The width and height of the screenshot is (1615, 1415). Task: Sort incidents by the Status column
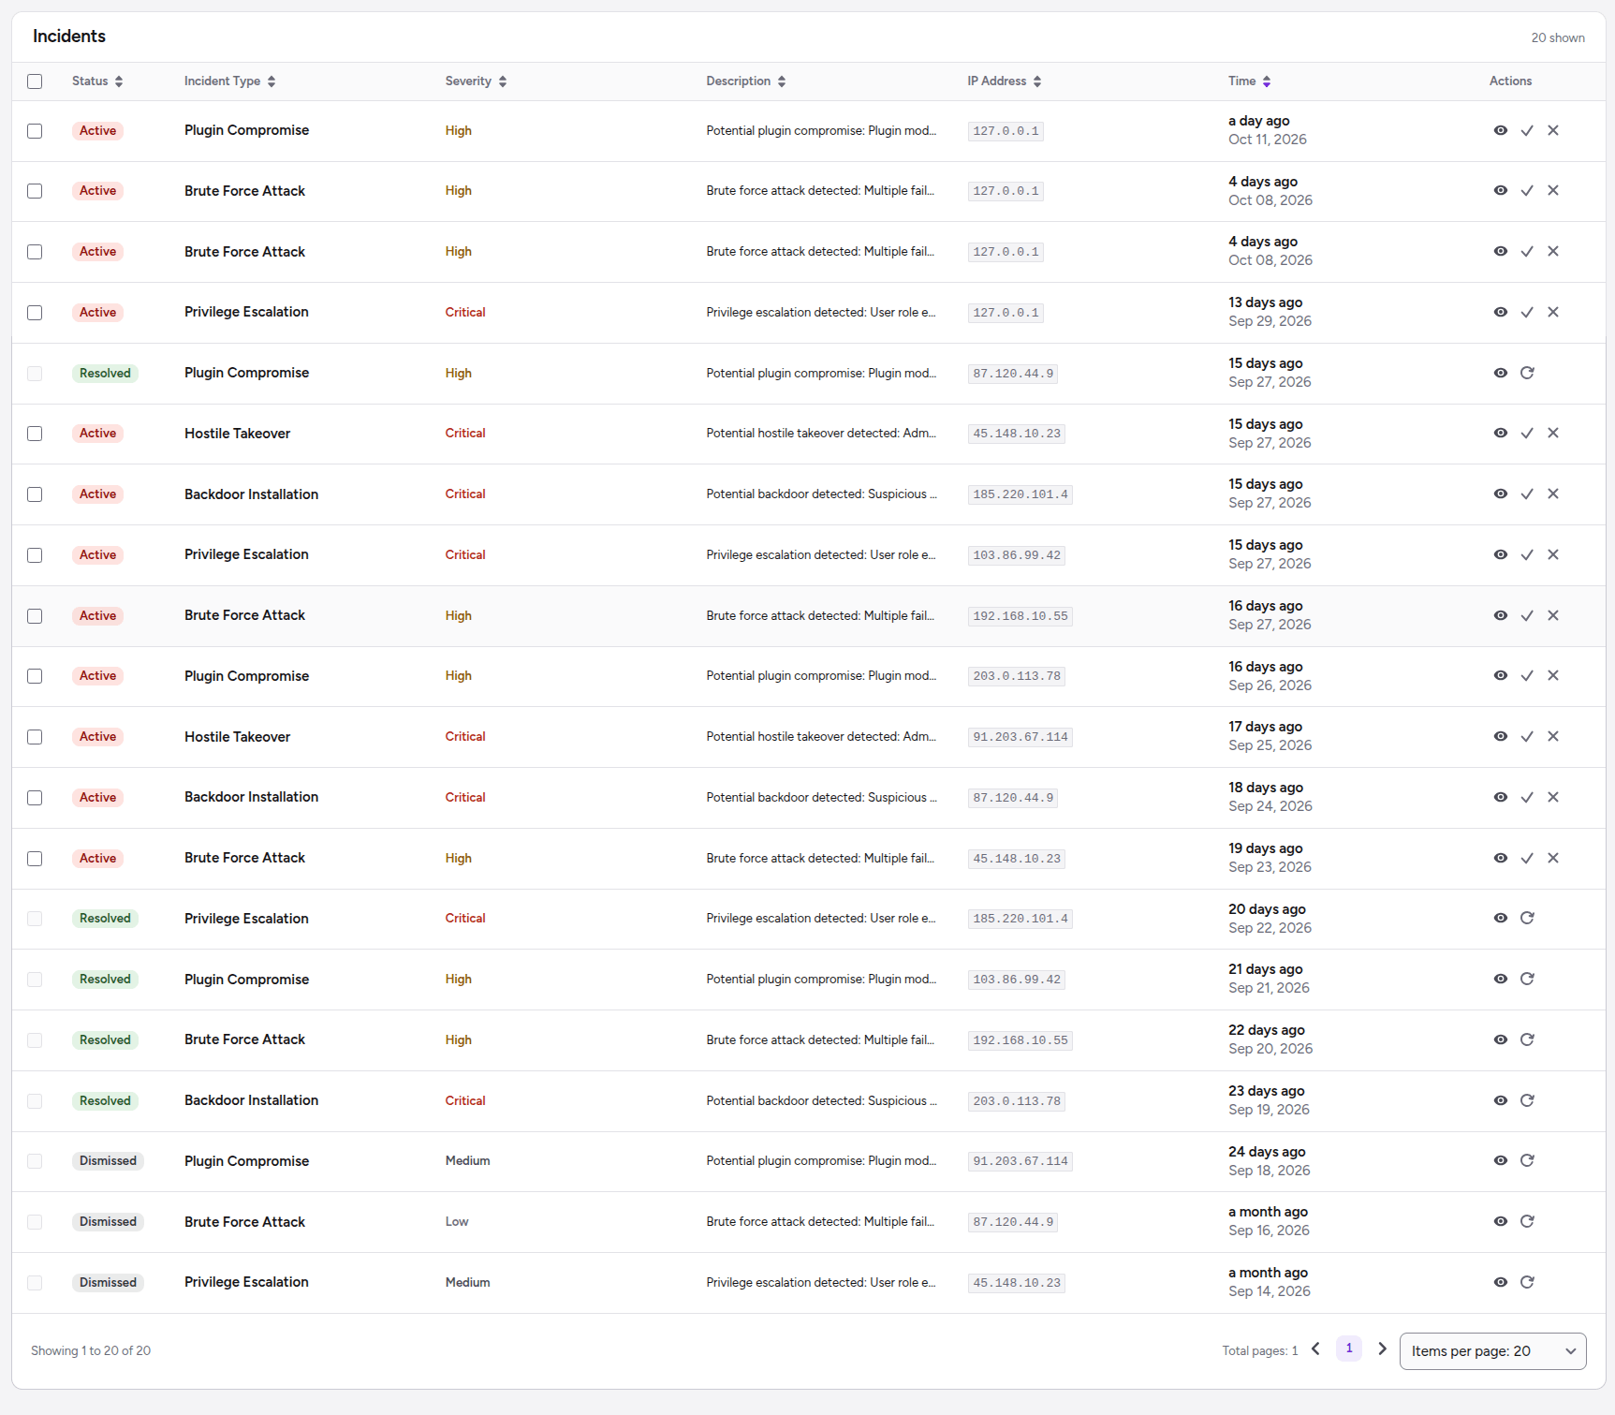(x=97, y=81)
